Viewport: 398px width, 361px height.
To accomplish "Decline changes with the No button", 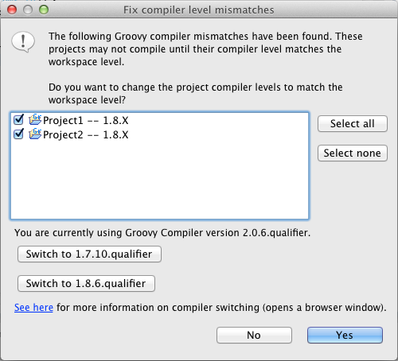I will (x=254, y=335).
